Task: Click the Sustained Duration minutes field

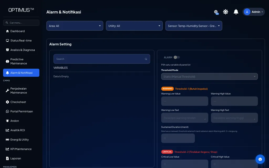Action: coord(178,138)
